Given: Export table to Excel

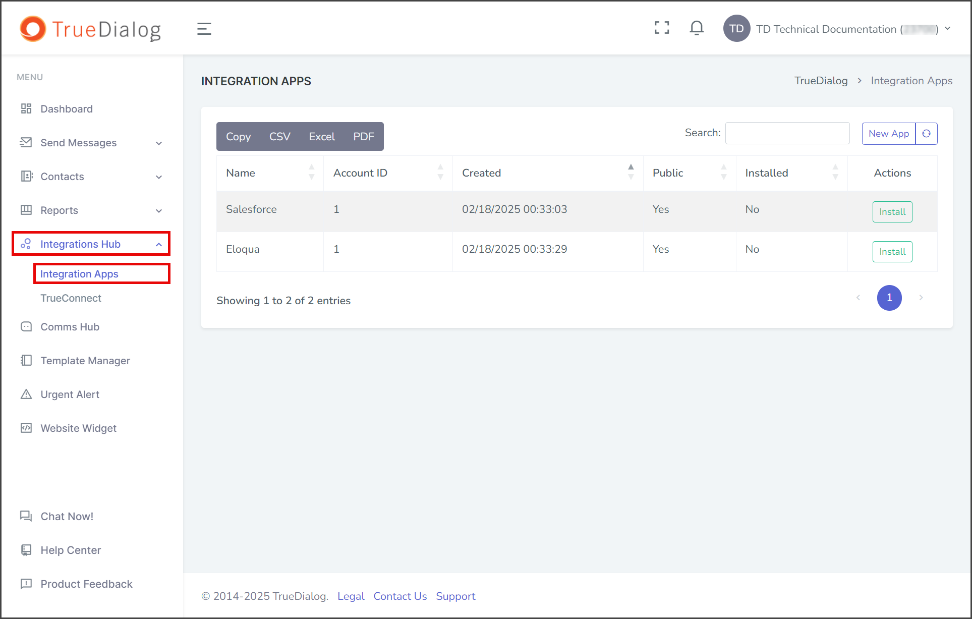Looking at the screenshot, I should pyautogui.click(x=322, y=136).
